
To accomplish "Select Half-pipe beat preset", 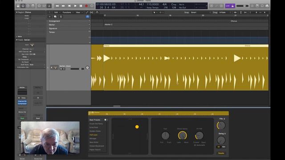I will point(94,135).
